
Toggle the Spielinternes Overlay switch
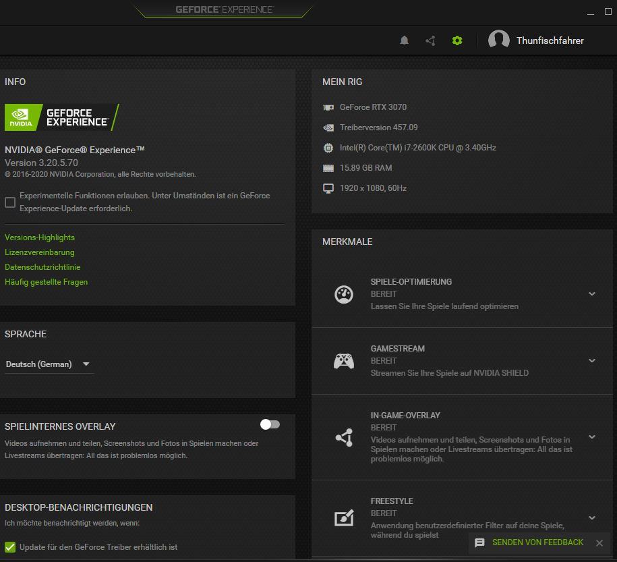pyautogui.click(x=270, y=424)
